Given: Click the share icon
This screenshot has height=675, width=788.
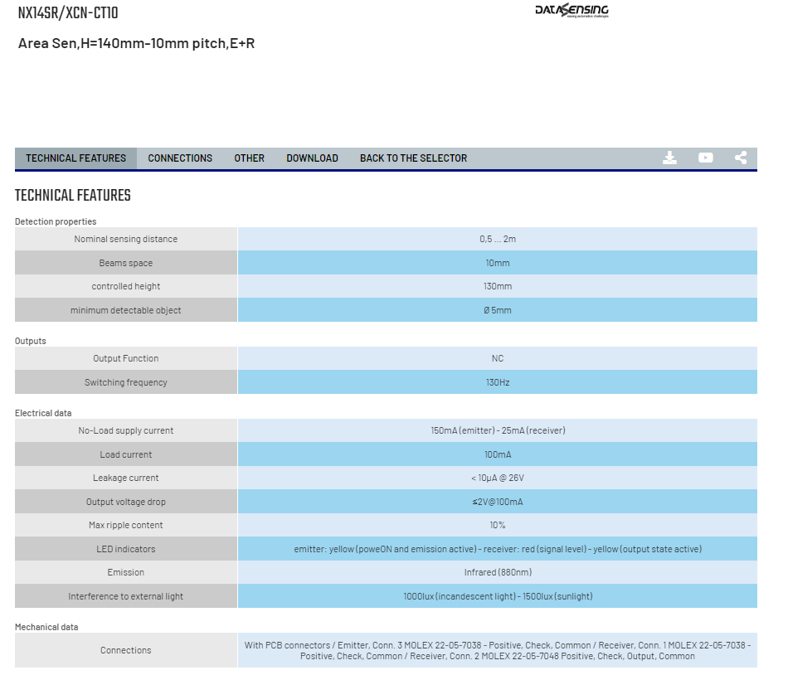Looking at the screenshot, I should pos(741,158).
